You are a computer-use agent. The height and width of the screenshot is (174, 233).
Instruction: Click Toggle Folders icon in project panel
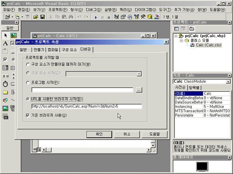coord(192,29)
